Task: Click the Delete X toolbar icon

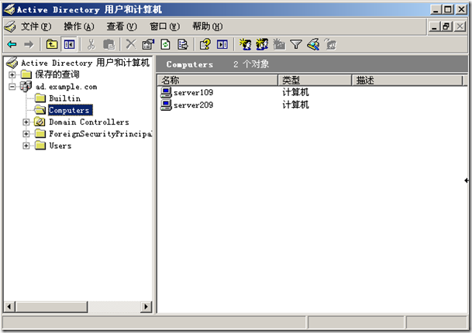Action: coord(131,44)
